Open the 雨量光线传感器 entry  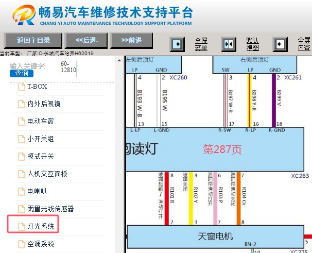(x=51, y=209)
